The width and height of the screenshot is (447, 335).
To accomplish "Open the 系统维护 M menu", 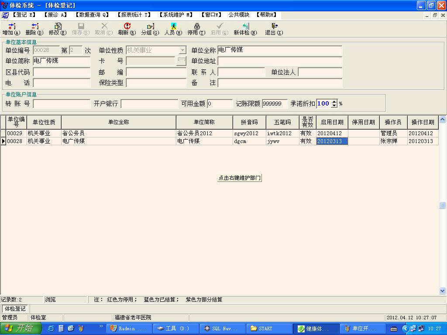I will (176, 15).
